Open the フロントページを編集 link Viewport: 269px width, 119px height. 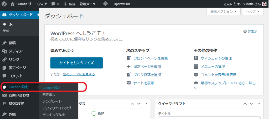pyautogui.click(x=151, y=58)
